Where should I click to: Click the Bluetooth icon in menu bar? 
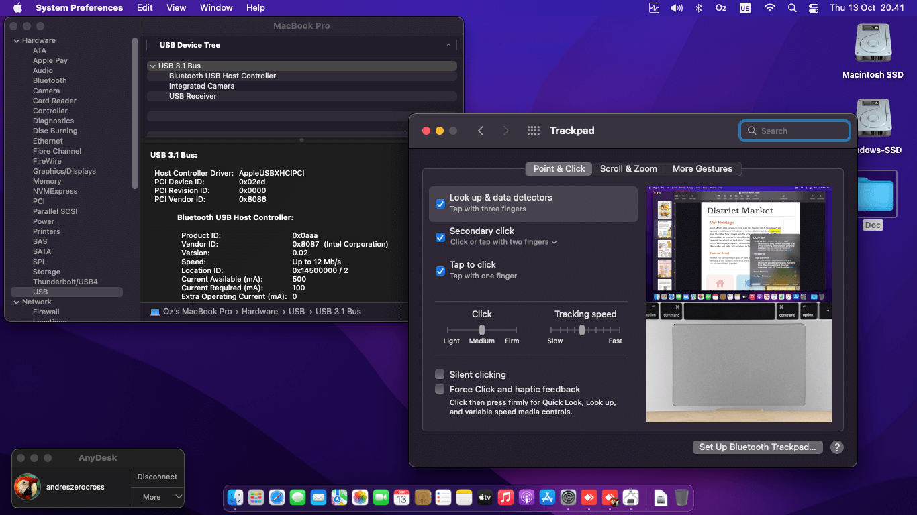pyautogui.click(x=698, y=8)
